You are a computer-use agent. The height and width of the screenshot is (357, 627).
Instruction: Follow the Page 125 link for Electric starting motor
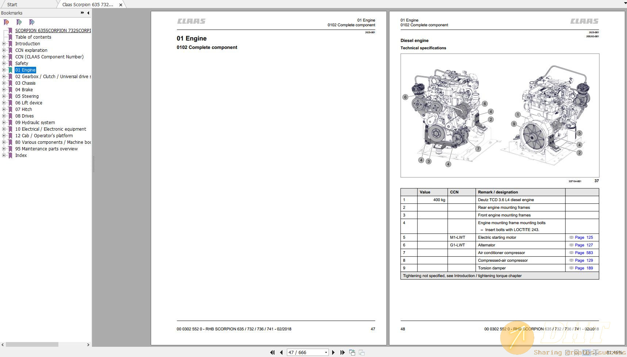coord(584,237)
